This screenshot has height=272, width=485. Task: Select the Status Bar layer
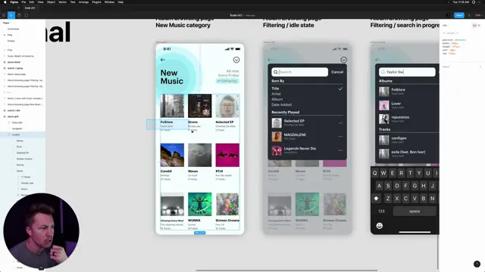pos(17,122)
